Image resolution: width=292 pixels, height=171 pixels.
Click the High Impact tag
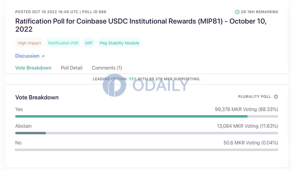[x=29, y=43]
